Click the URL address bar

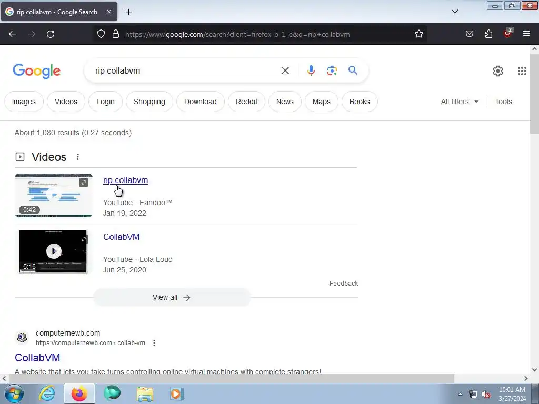[261, 34]
